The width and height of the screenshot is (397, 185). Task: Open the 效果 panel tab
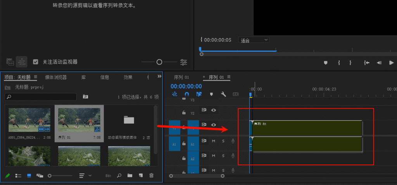pyautogui.click(x=128, y=77)
